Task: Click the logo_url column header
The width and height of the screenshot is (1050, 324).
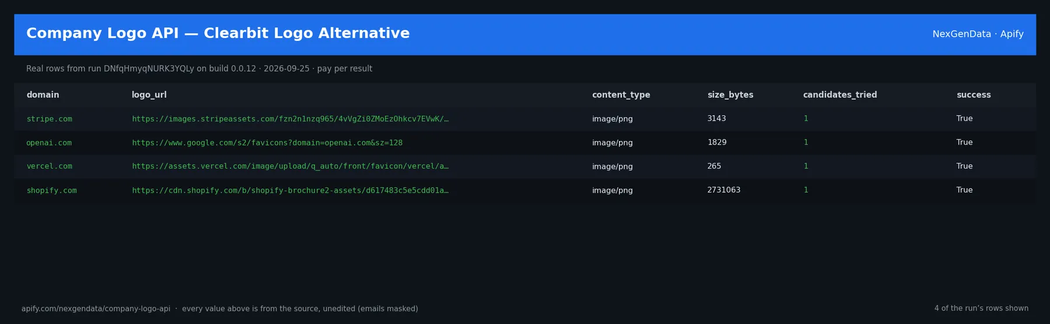Action: click(149, 95)
